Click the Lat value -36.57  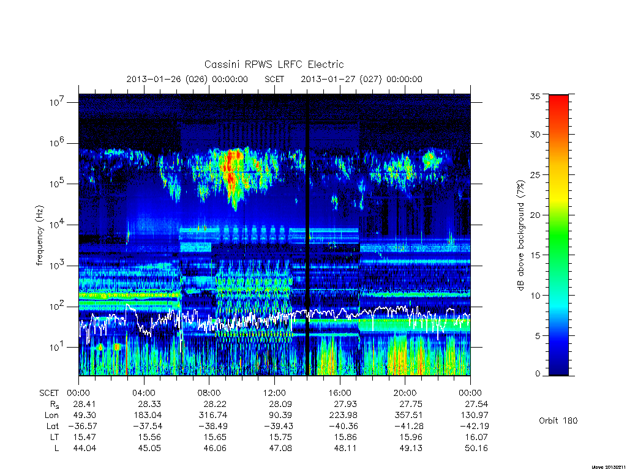tap(82, 426)
